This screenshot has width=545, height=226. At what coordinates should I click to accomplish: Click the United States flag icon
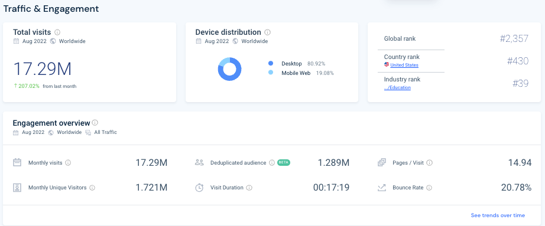386,65
